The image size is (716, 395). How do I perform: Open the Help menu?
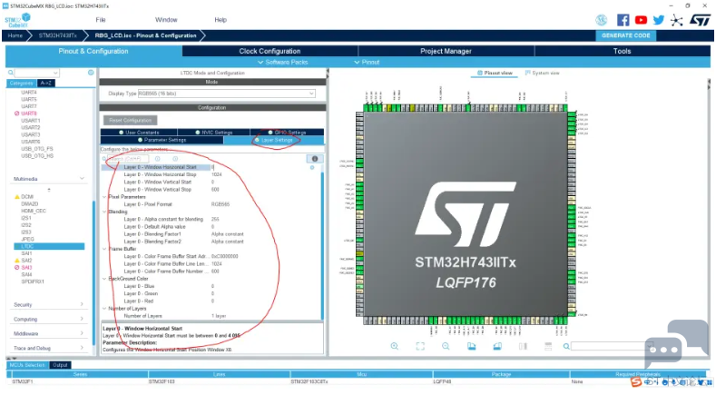(221, 20)
